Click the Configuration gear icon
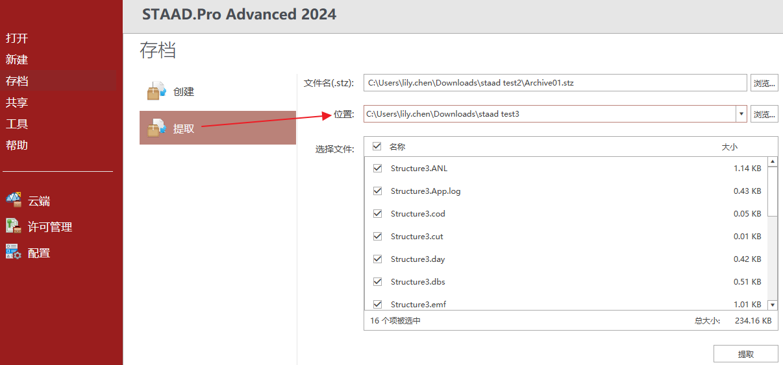Screen dimensions: 783x365 (14, 252)
